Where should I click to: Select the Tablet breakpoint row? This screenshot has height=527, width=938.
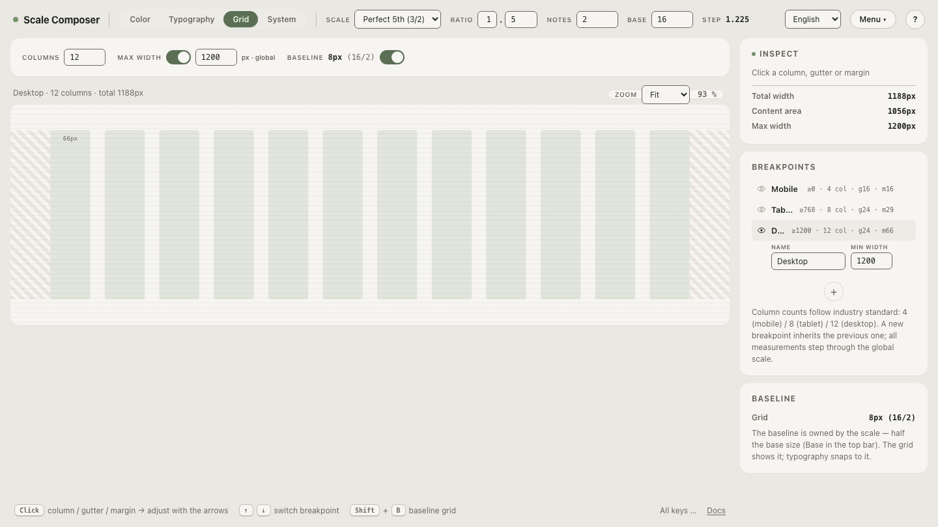click(834, 209)
